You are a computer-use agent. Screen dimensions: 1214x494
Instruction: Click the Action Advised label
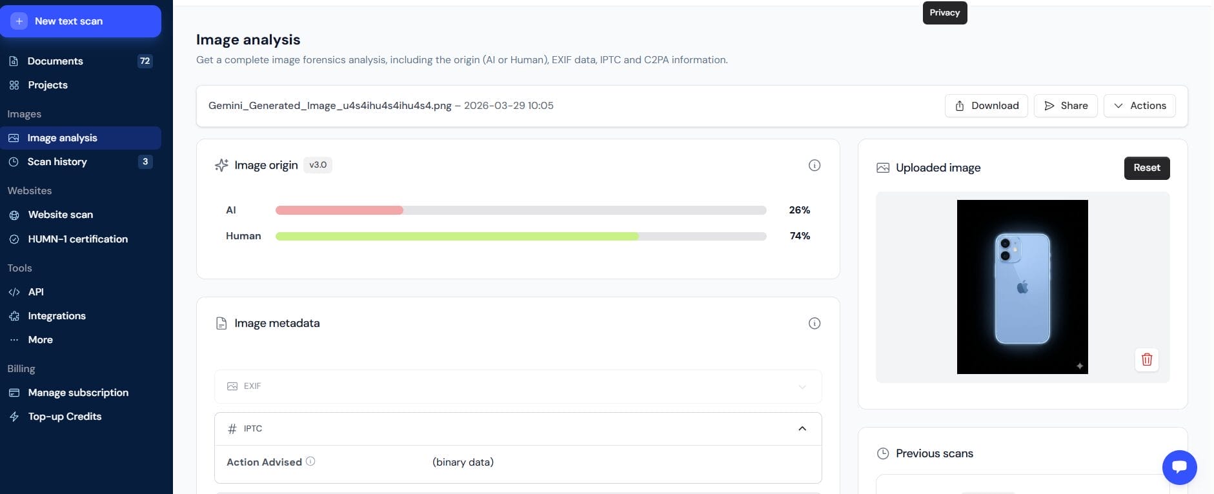point(264,462)
